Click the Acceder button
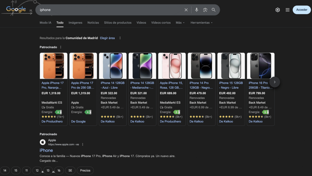This screenshot has height=176, width=312. [x=301, y=9]
